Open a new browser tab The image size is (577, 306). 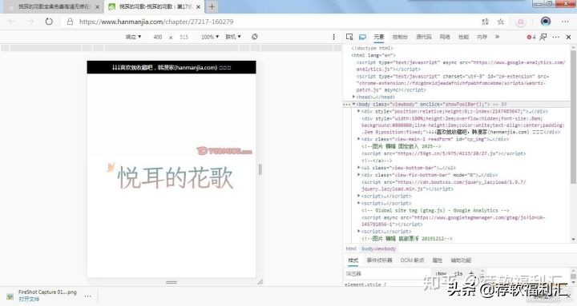click(x=212, y=6)
